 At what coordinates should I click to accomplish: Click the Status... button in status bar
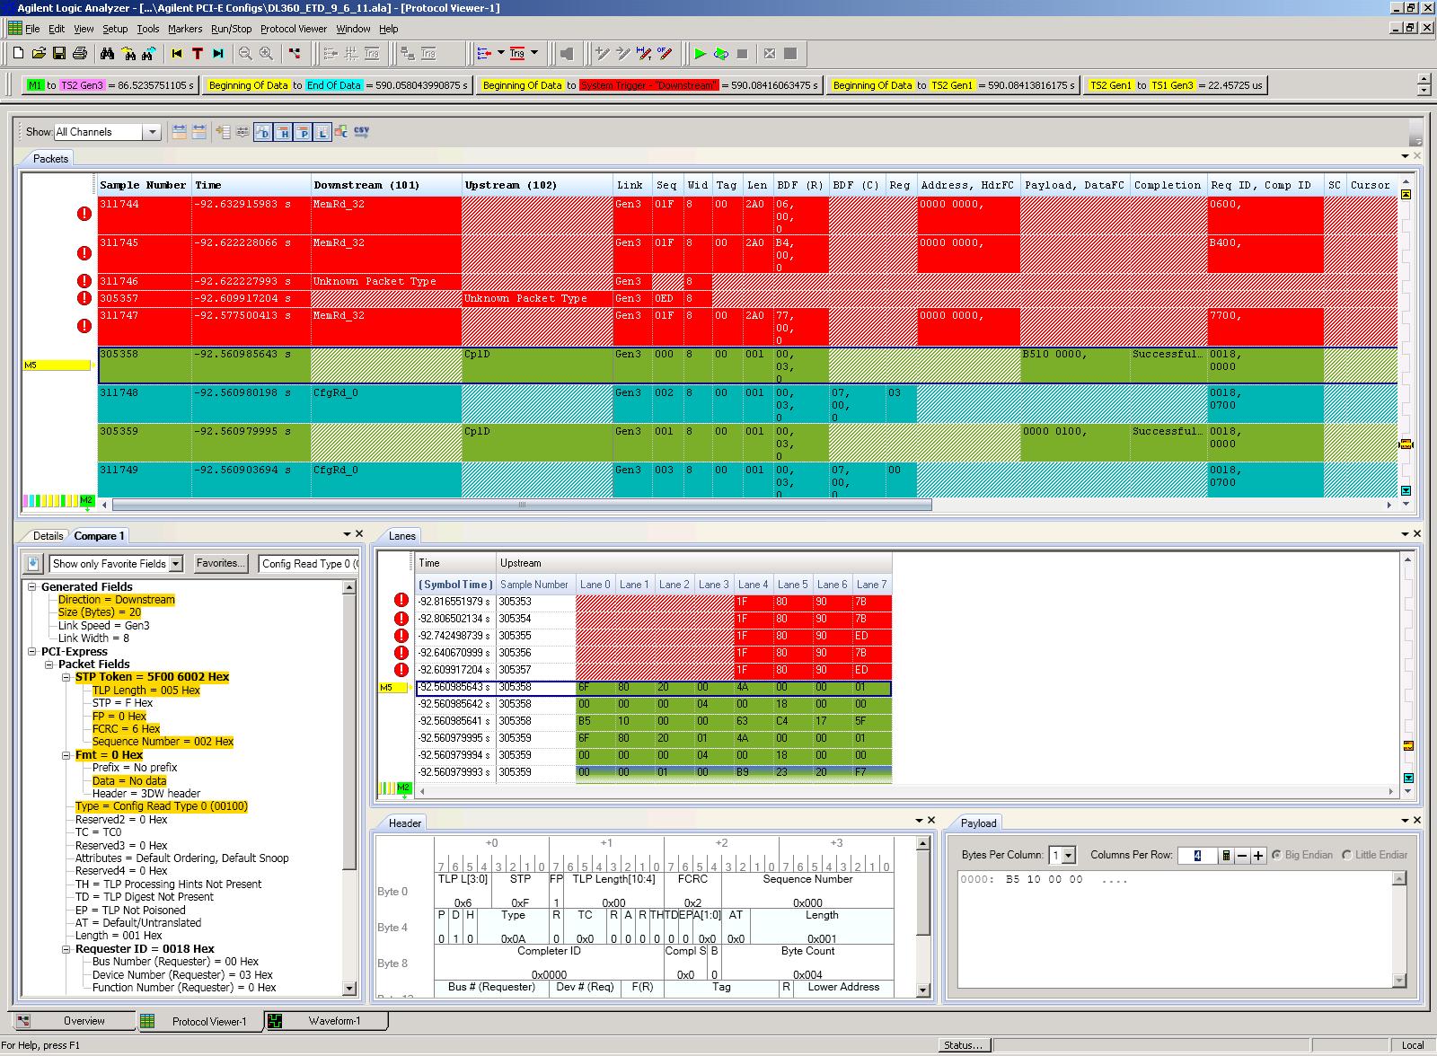[964, 1045]
